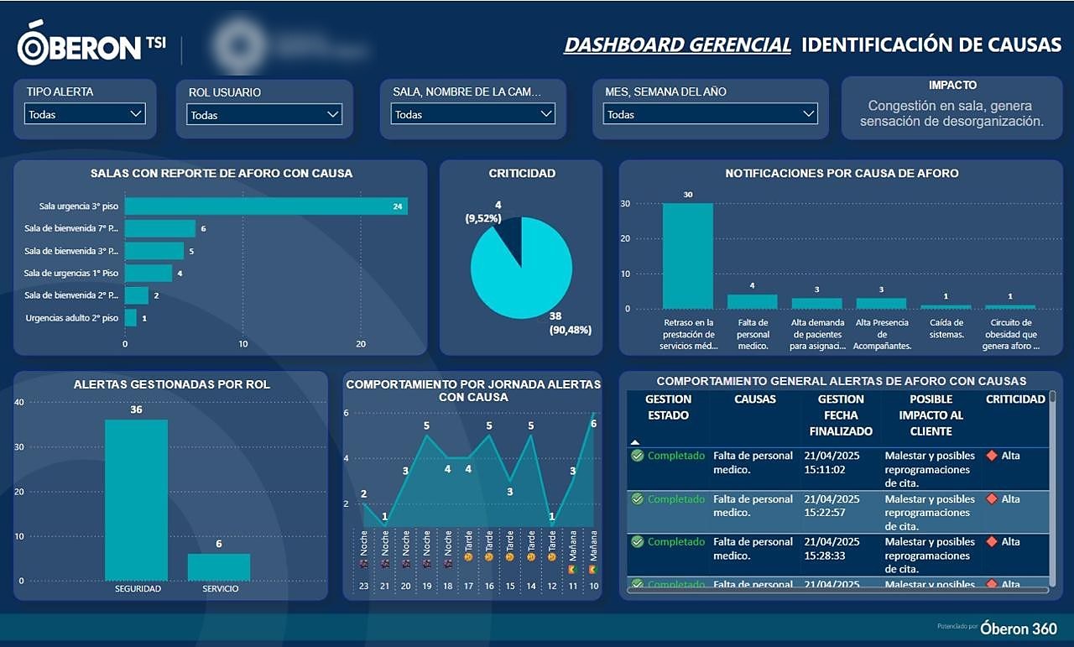Click Completado check icon for 15:11:02 row

[637, 456]
